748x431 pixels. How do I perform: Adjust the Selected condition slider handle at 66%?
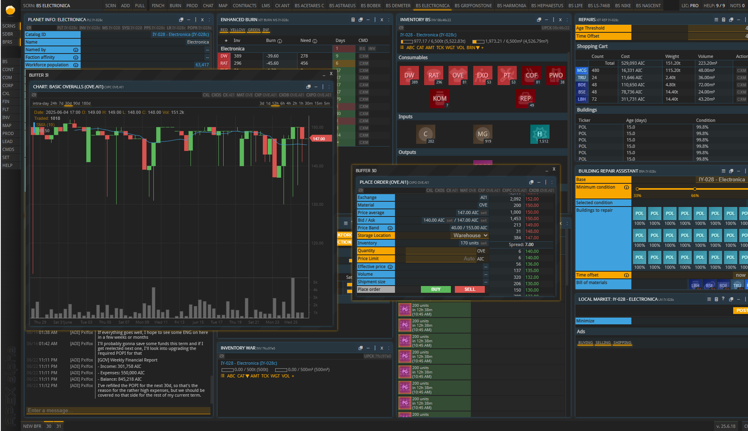point(695,189)
